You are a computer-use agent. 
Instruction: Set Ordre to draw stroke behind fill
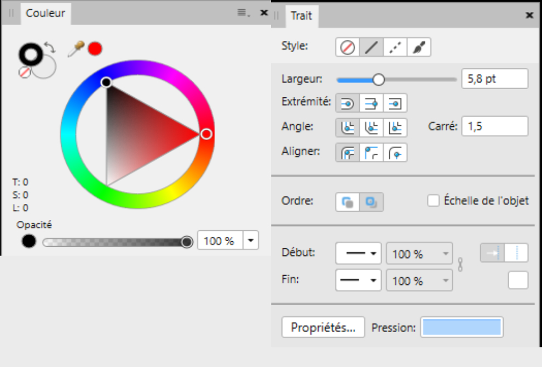click(x=348, y=202)
